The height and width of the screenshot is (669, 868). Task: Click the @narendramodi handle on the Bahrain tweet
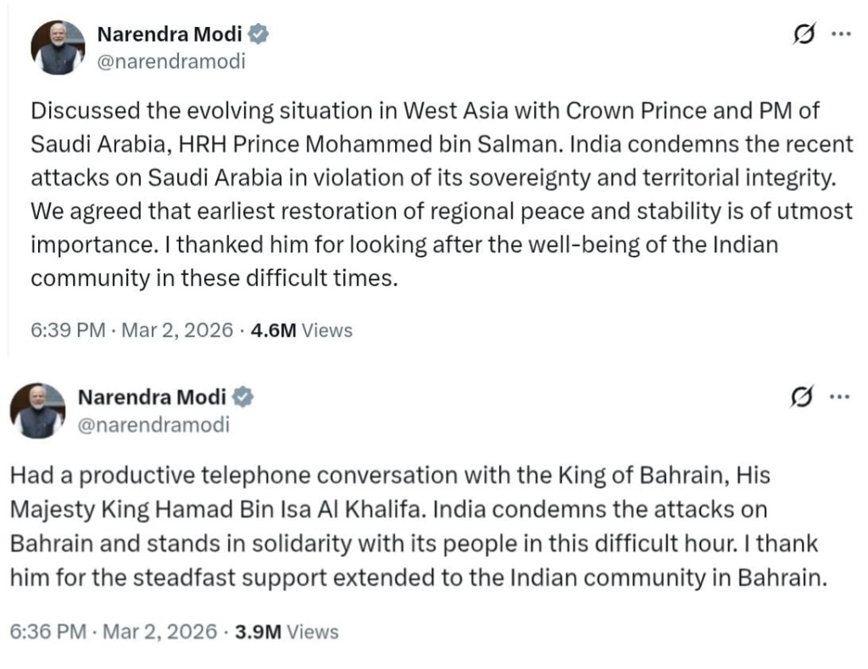pos(153,424)
